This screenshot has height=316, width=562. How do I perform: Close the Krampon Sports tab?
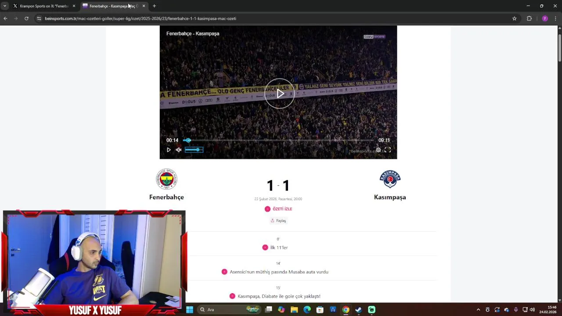[x=74, y=6]
